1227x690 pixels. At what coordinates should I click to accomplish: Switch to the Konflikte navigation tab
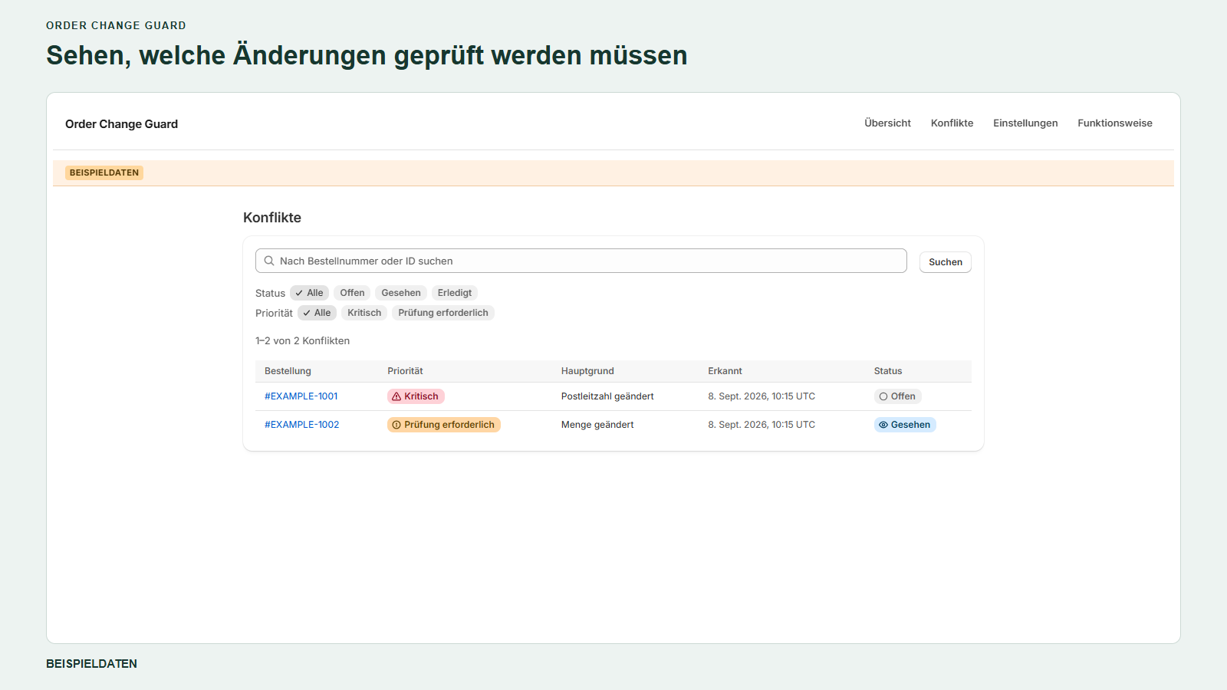pos(952,123)
